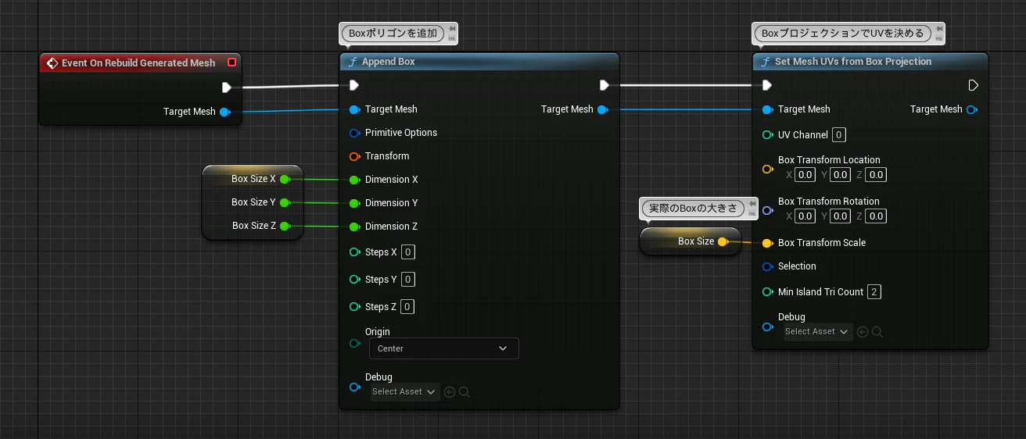Image resolution: width=1026 pixels, height=439 pixels.
Task: Click Debug pin on Set Mesh UVs node
Action: point(767,327)
